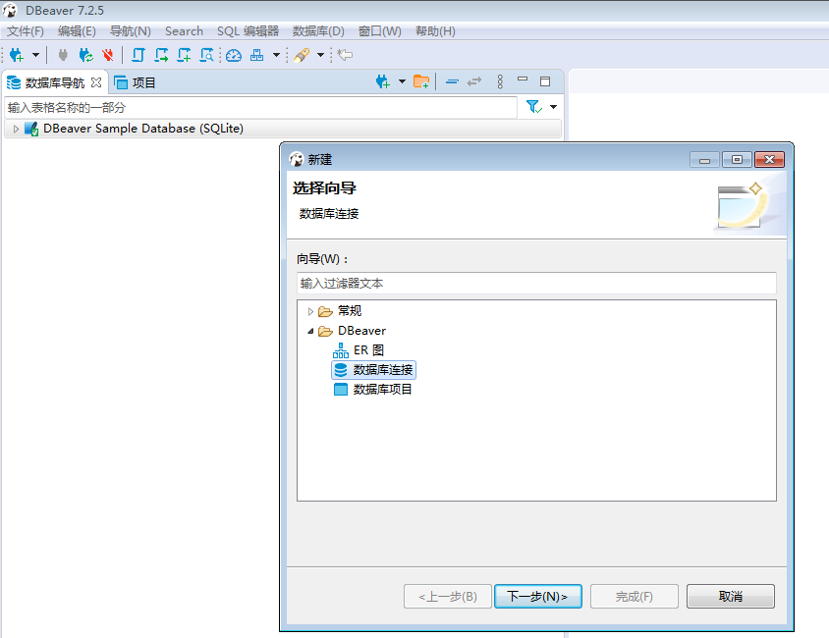Viewport: 829px width, 638px height.
Task: Click the 取消 button
Action: pos(730,596)
